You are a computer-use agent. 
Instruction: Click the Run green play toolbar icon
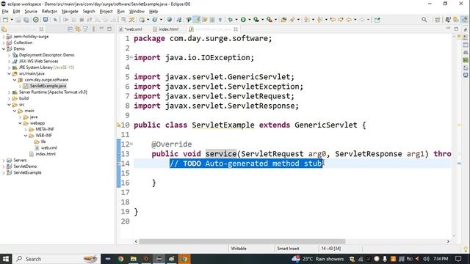(x=243, y=20)
